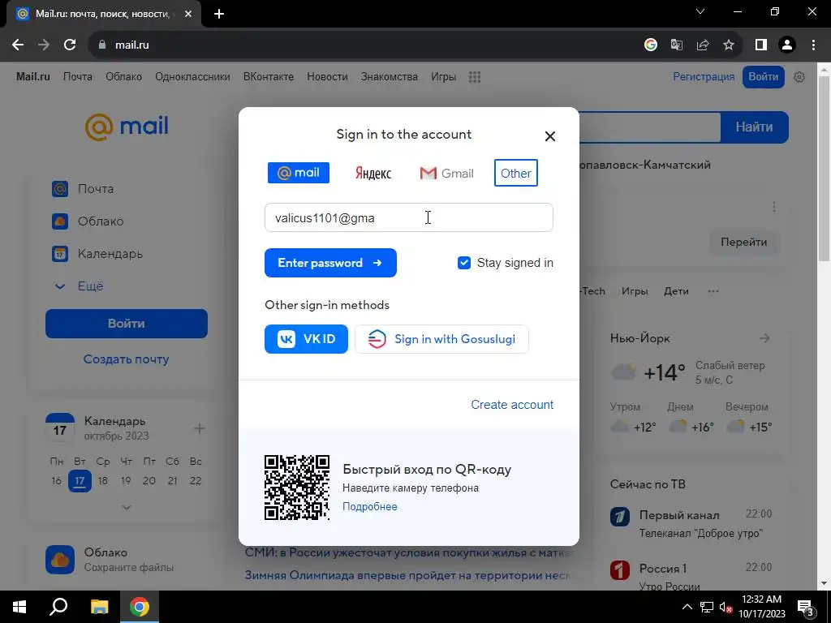Image resolution: width=831 pixels, height=623 pixels.
Task: Open File Explorer from taskbar
Action: coord(99,607)
